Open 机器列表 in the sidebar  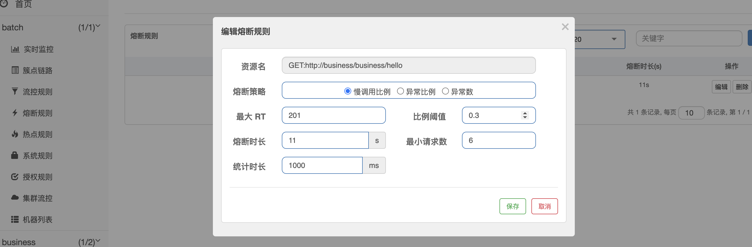pyautogui.click(x=38, y=220)
